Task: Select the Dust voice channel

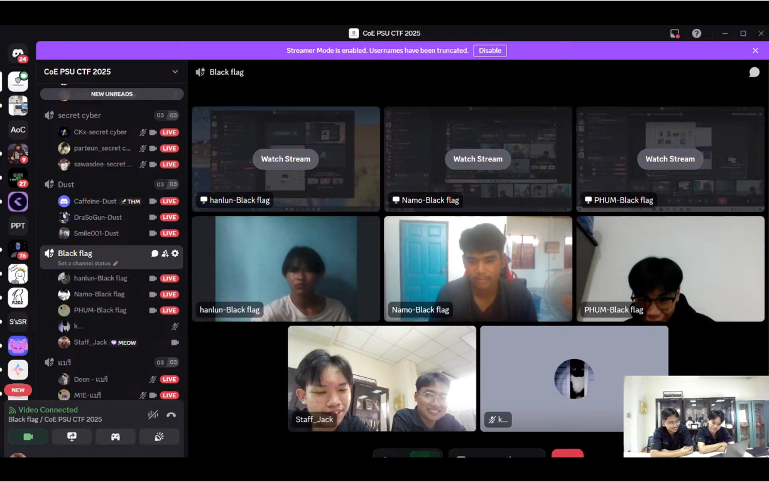Action: [66, 185]
